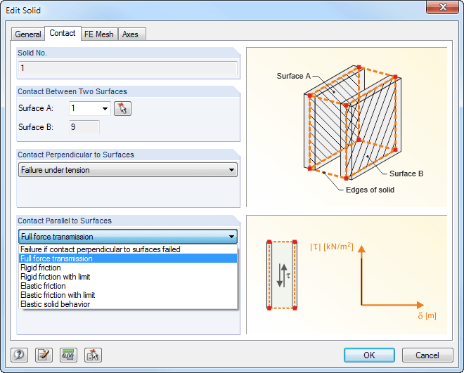Pick Elastic solid behavior option
Viewport: 464px width, 373px height.
point(128,304)
